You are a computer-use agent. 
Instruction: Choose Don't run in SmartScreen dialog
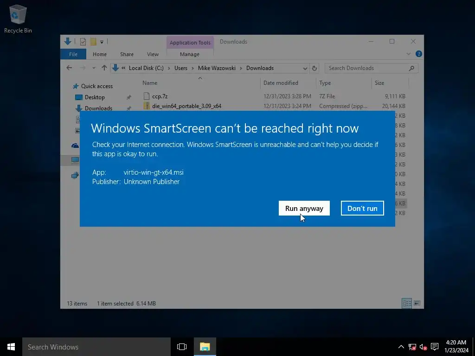tap(362, 208)
